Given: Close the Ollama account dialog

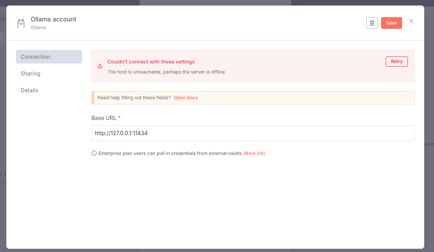Looking at the screenshot, I should coord(411,21).
